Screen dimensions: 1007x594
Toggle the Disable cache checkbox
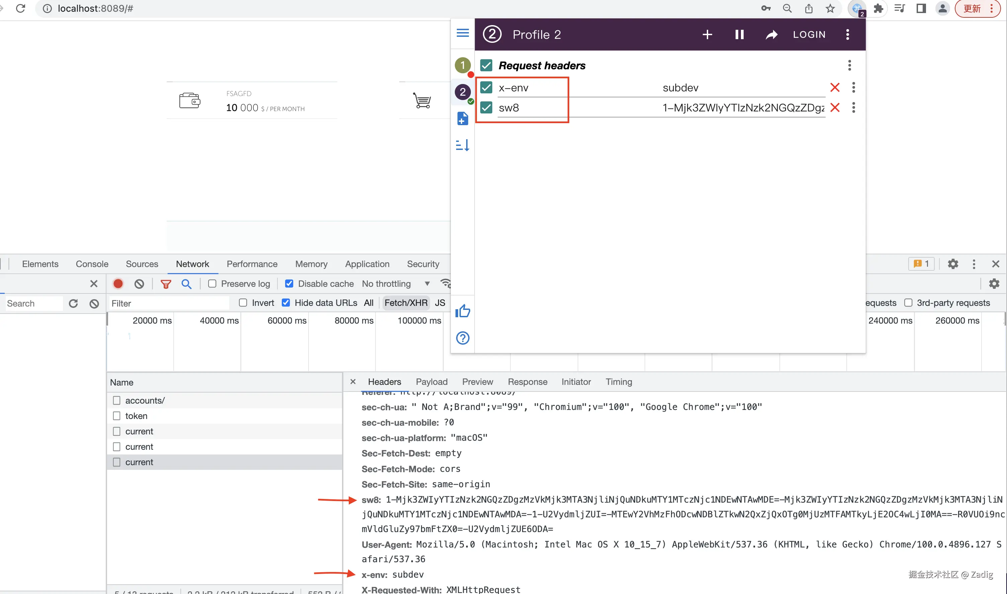pos(289,284)
